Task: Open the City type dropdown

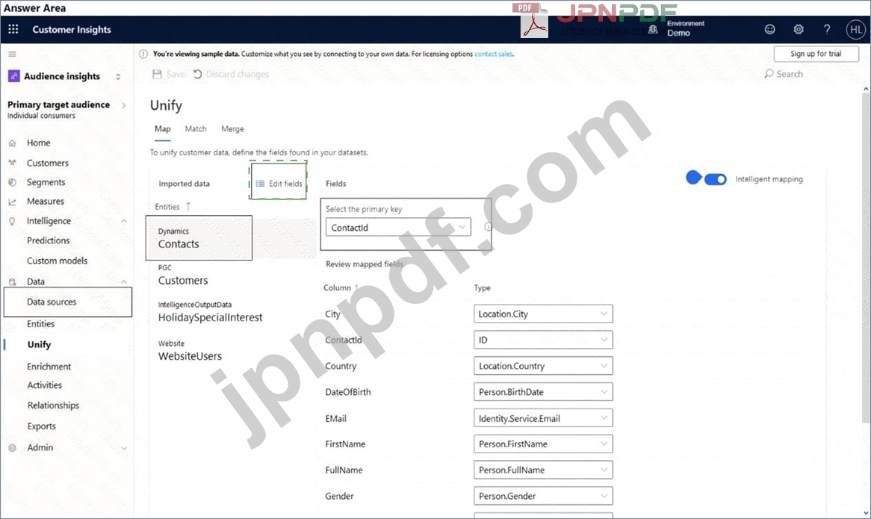Action: click(543, 314)
